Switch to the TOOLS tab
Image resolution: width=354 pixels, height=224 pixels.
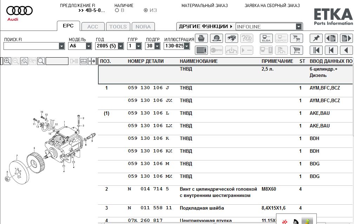pos(118,27)
